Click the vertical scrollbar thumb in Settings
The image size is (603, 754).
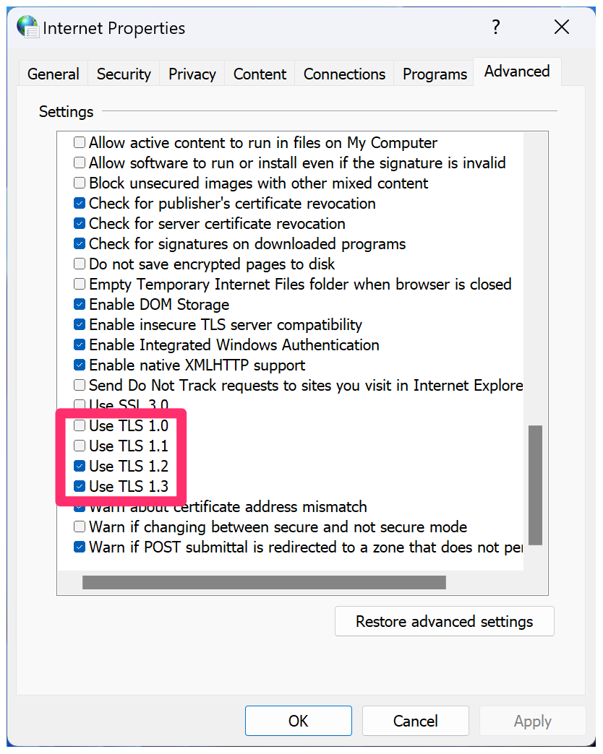(x=535, y=485)
